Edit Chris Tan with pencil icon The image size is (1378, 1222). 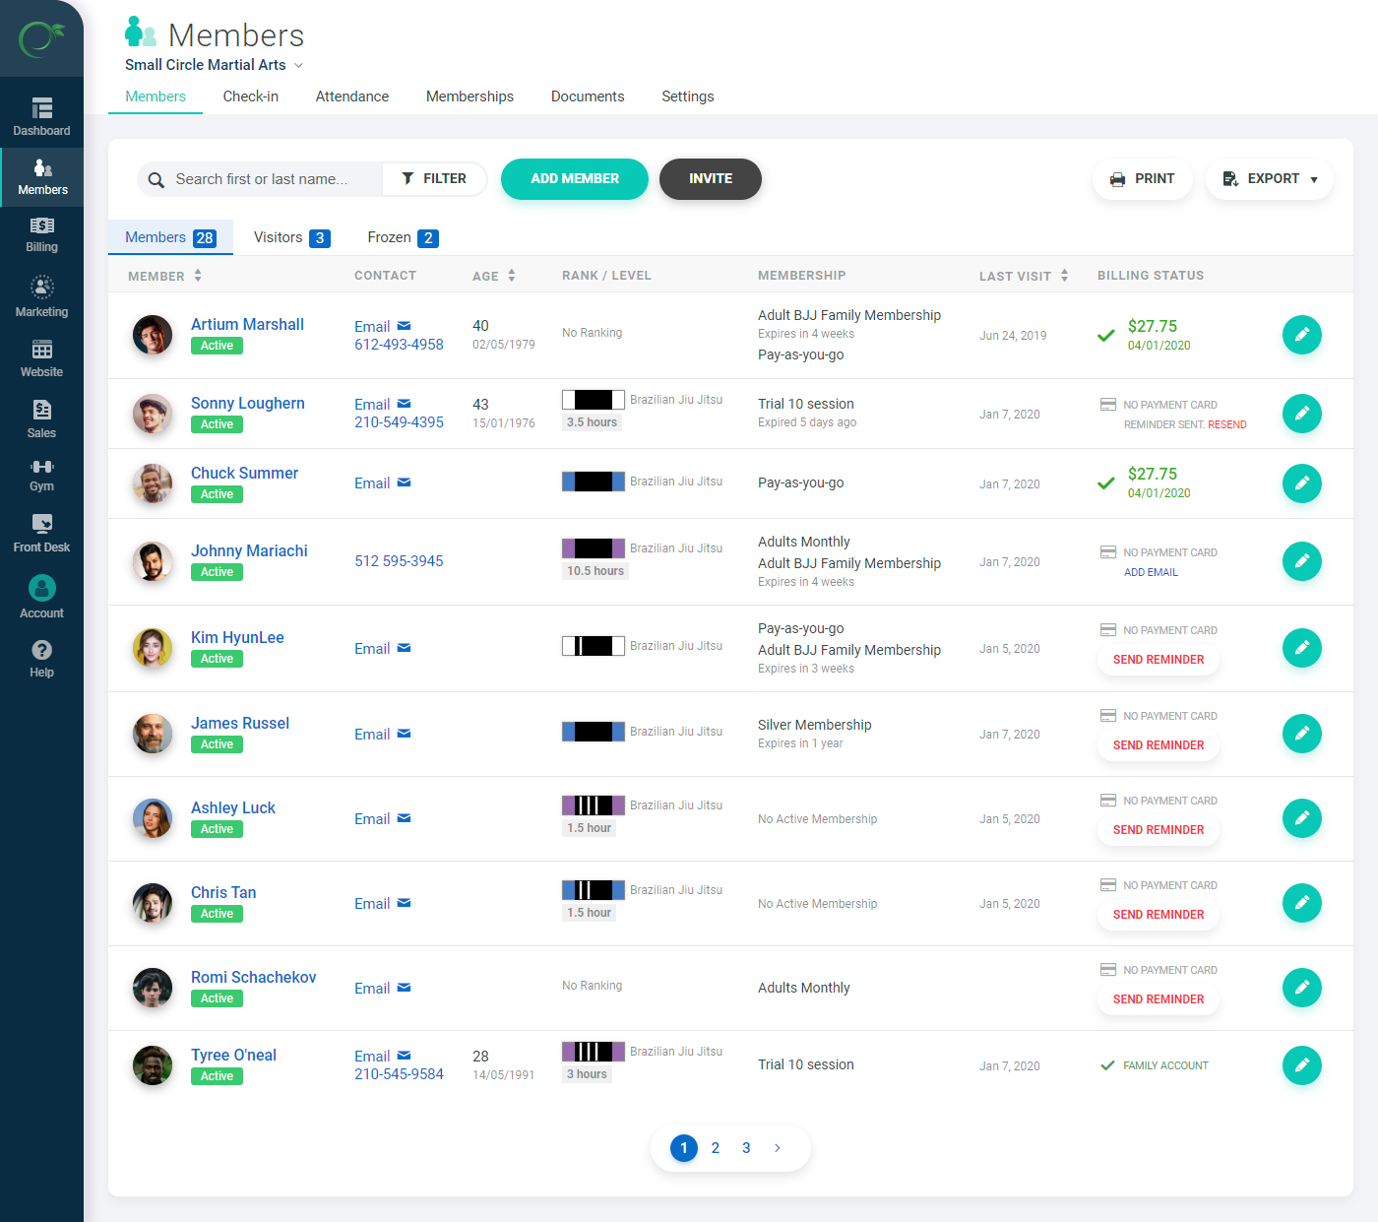(1301, 903)
